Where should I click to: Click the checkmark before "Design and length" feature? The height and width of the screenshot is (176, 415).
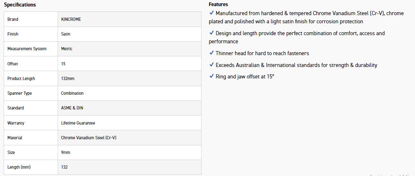click(x=211, y=33)
